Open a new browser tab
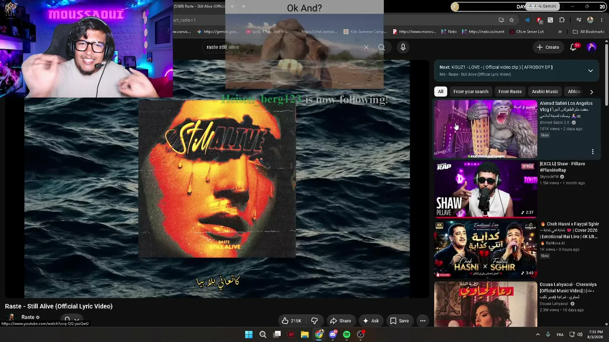Screen dimensions: 609x342 point(243,6)
